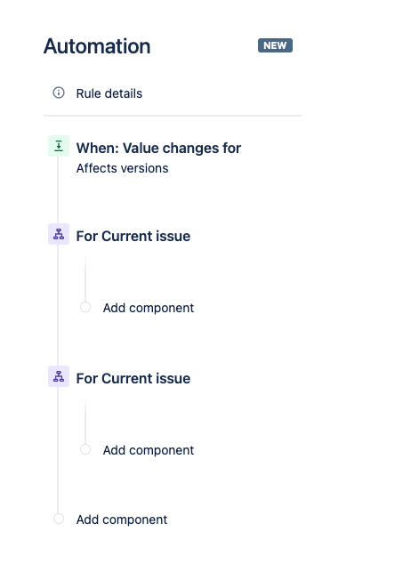Screen dimensions: 395x588
Task: Click the nested connector line under second branch
Action: point(85,420)
